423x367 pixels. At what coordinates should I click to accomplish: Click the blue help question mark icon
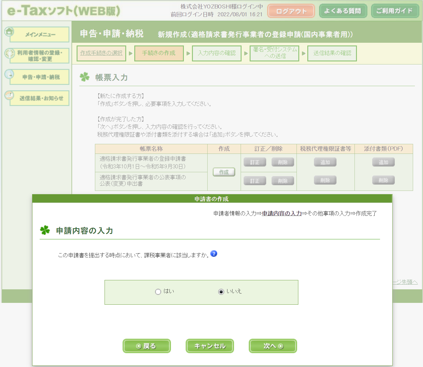(x=214, y=253)
